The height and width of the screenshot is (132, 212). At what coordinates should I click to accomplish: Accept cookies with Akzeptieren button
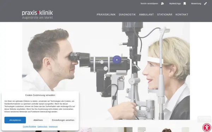(x=15, y=120)
